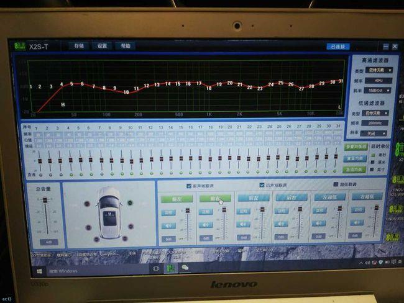Click the app logo beside X2S-T title
Image resolution: width=404 pixels, height=303 pixels.
point(20,47)
